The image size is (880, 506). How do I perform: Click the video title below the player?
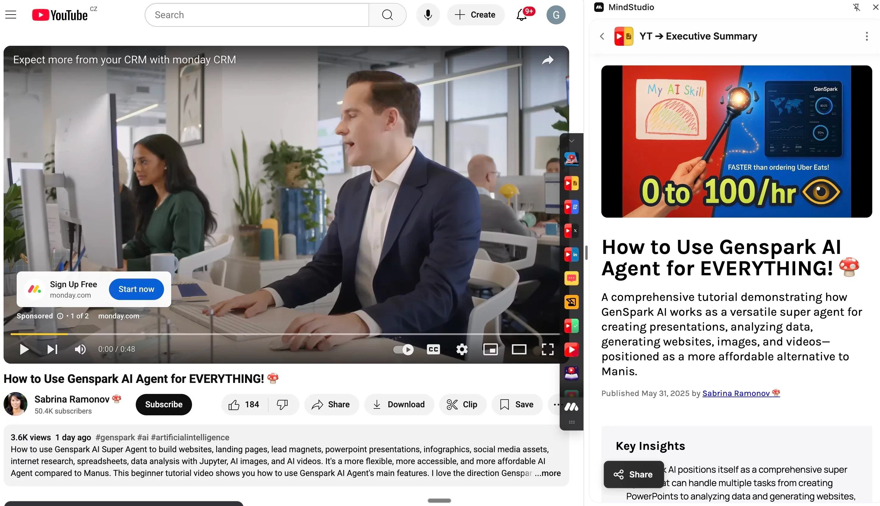141,378
